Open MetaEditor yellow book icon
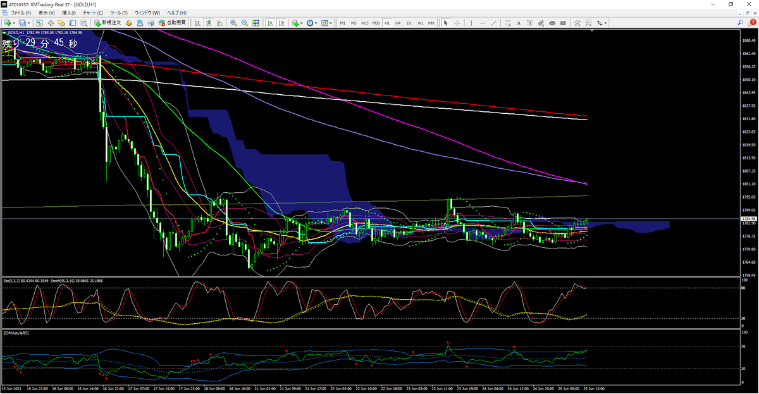The image size is (759, 394). [128, 23]
